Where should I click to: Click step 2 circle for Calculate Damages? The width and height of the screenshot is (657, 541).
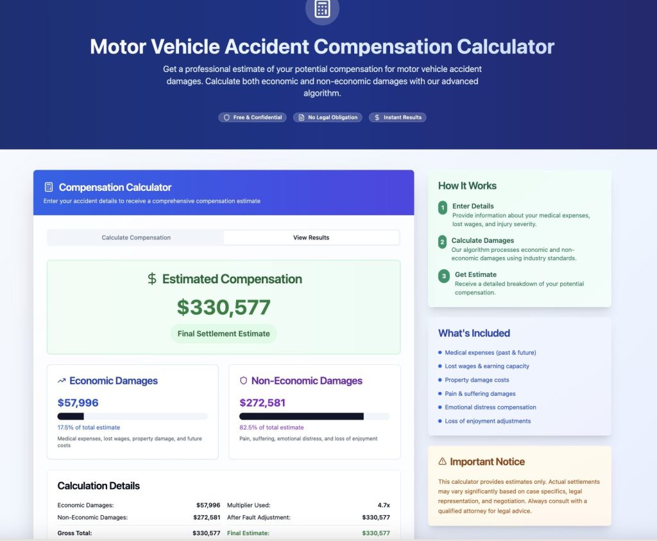pyautogui.click(x=442, y=242)
